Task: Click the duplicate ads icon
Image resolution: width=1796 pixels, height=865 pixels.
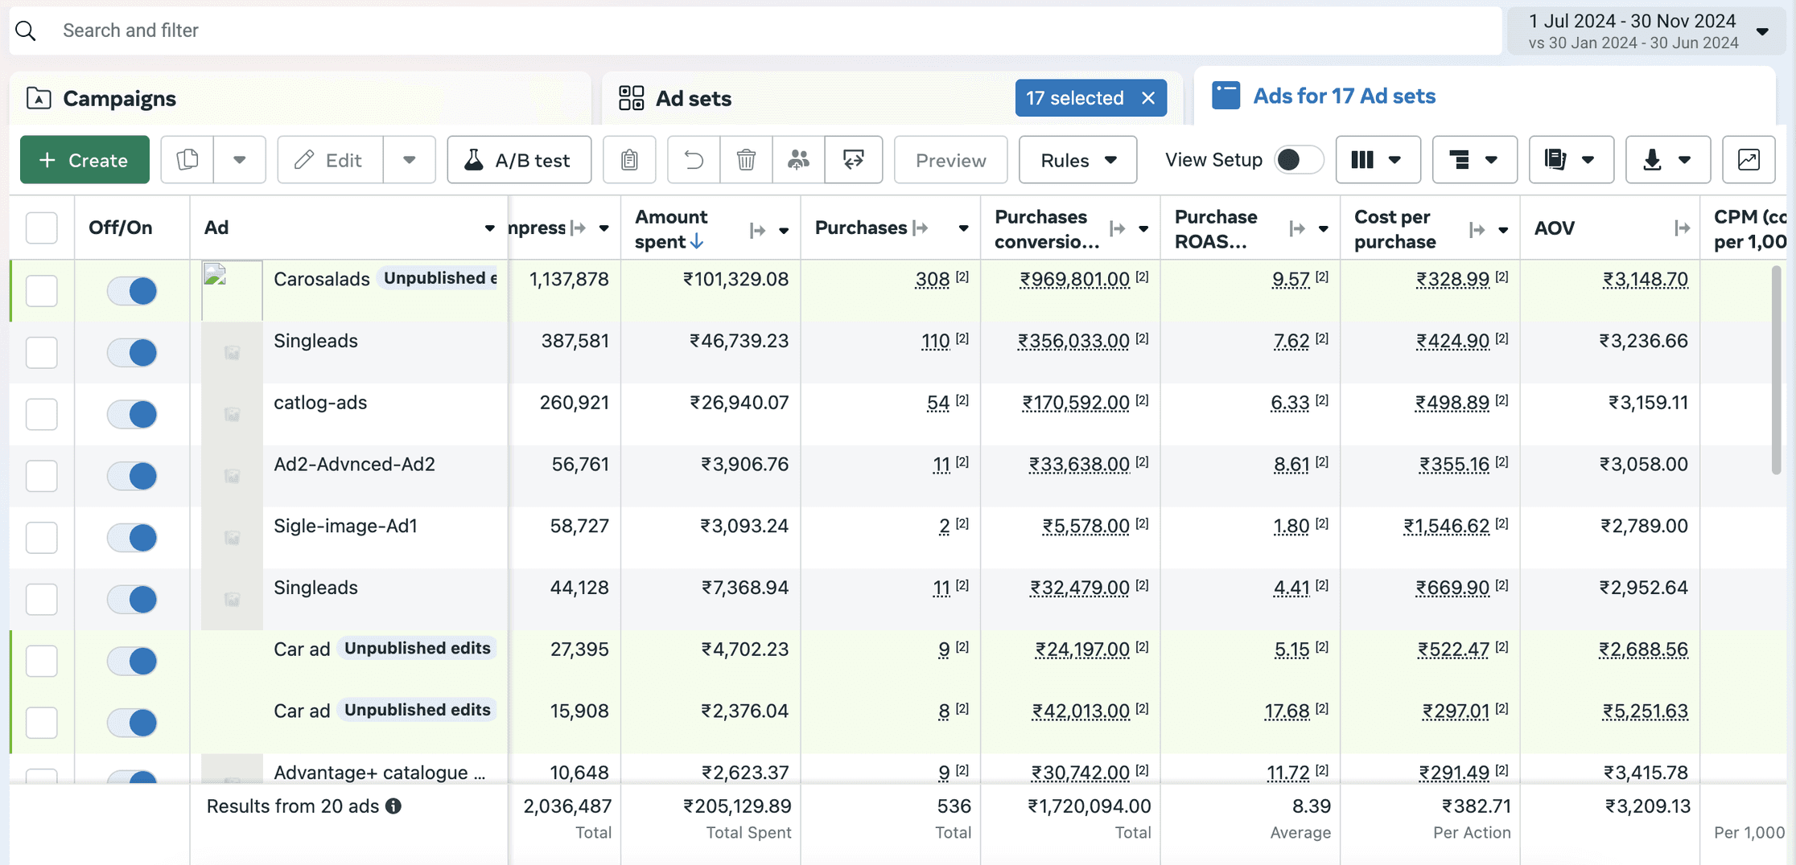Action: click(187, 160)
